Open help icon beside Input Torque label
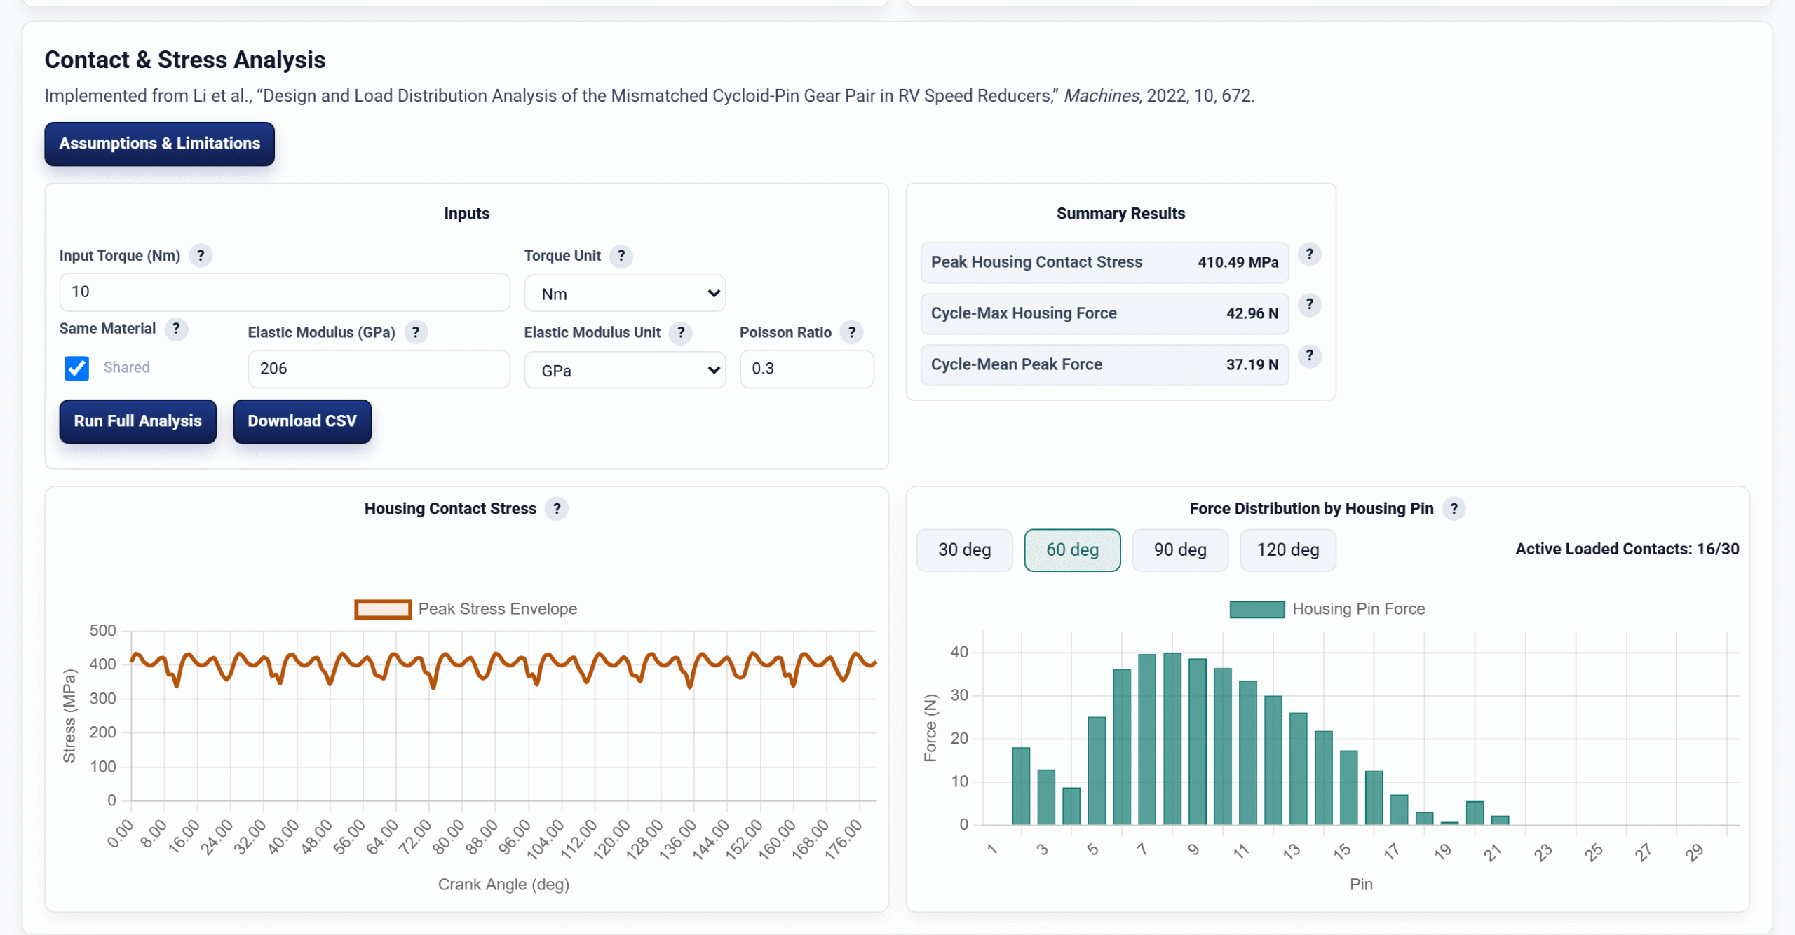This screenshot has height=935, width=1795. pyautogui.click(x=201, y=256)
